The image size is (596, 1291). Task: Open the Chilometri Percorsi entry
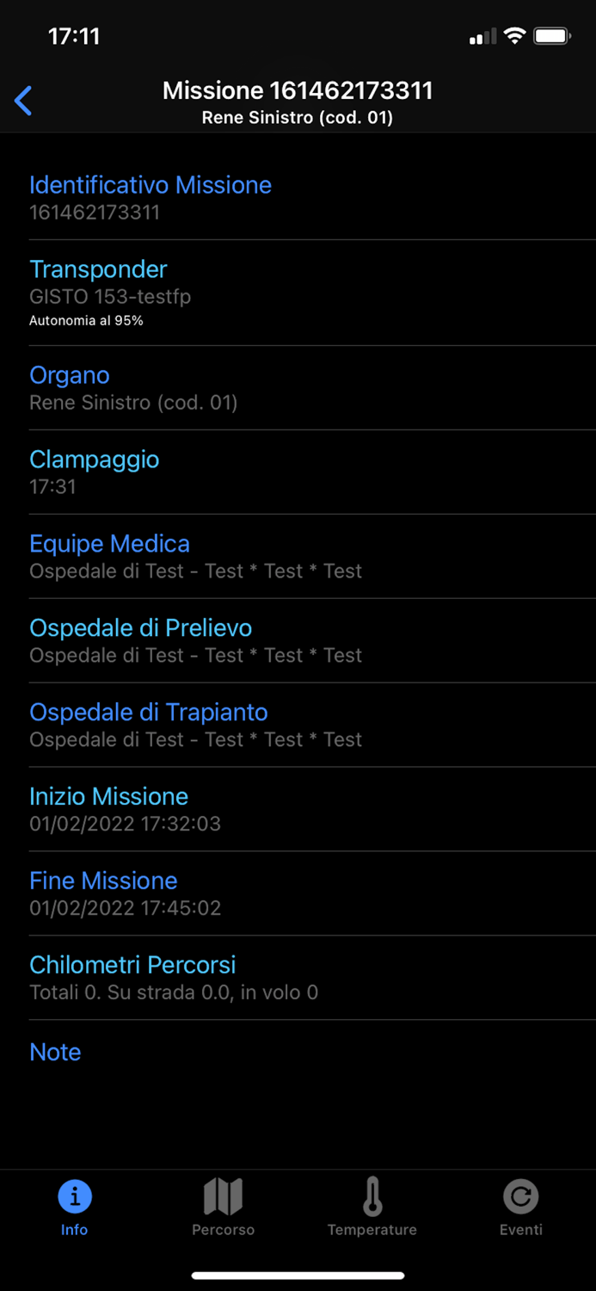tap(132, 977)
